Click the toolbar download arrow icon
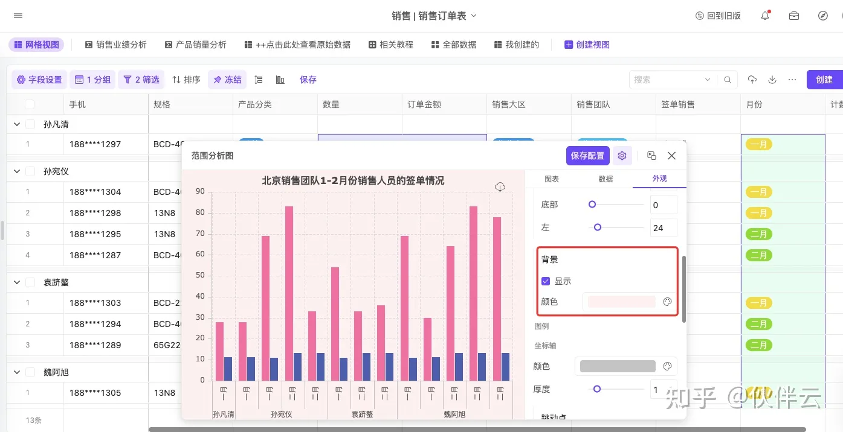The width and height of the screenshot is (843, 432). 772,80
